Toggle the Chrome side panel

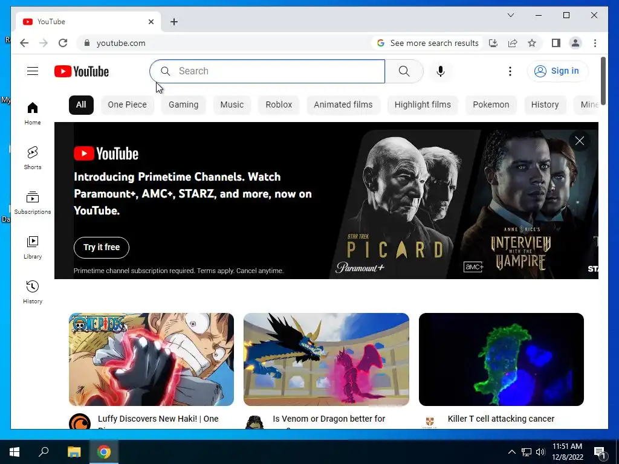(556, 43)
